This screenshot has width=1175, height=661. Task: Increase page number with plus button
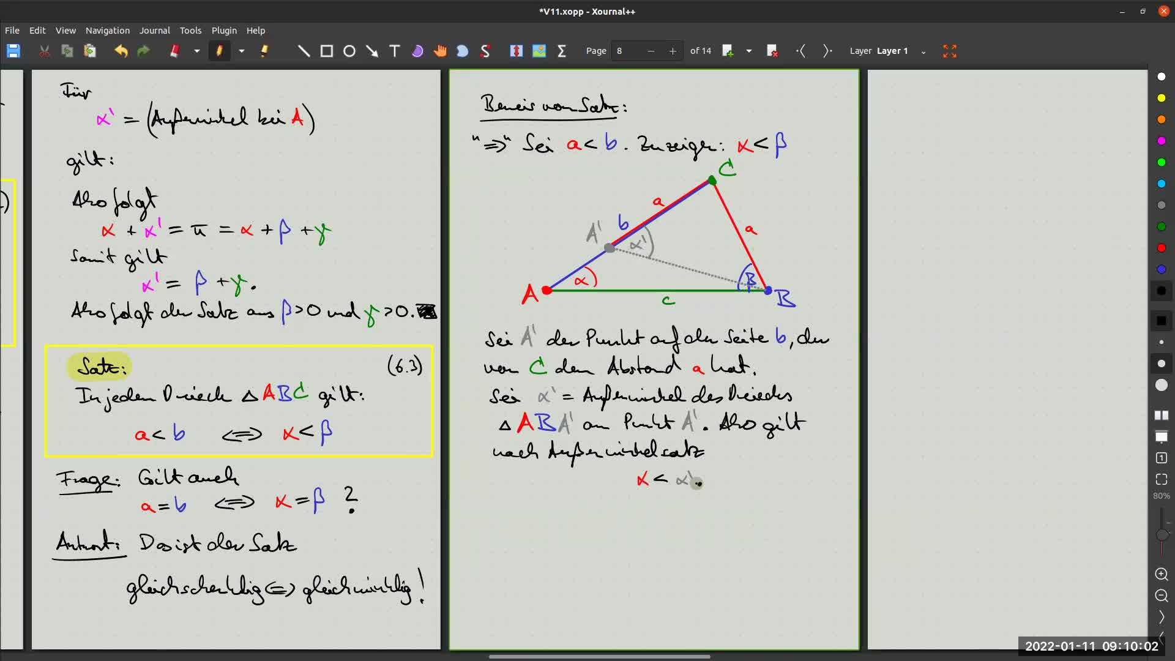click(x=673, y=51)
